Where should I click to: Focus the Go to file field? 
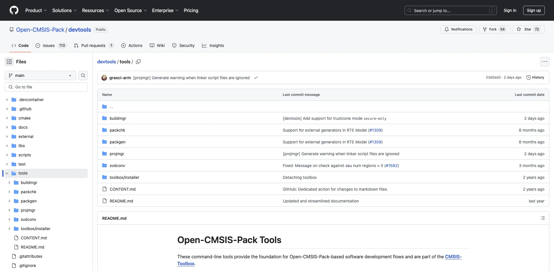click(46, 87)
